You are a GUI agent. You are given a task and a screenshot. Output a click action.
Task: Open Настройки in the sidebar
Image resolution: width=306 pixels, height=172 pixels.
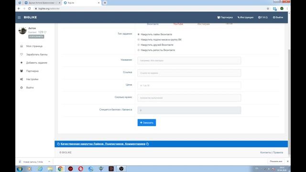pyautogui.click(x=32, y=79)
